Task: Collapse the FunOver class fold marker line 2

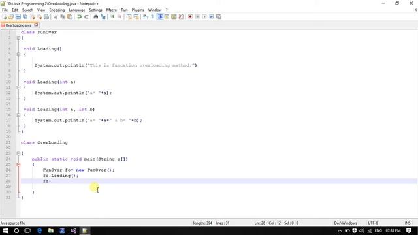Action: click(x=18, y=38)
